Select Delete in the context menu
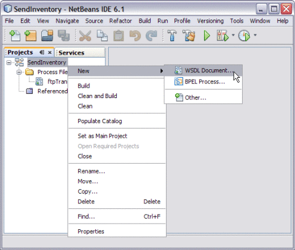This screenshot has width=295, height=250. (x=117, y=202)
